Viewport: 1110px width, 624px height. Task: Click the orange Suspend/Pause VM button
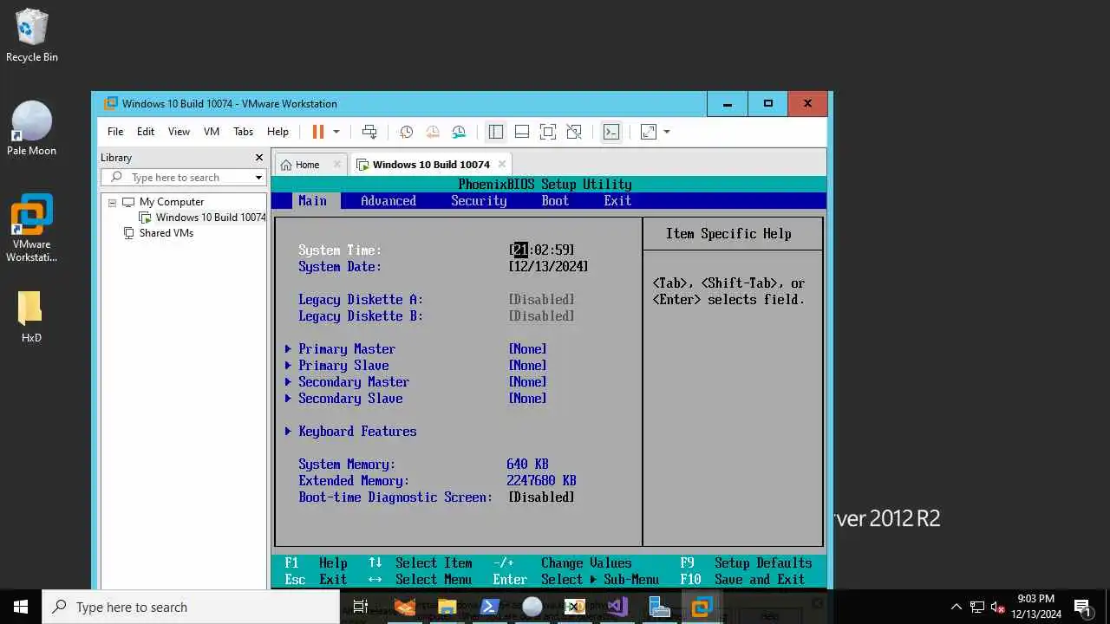(318, 132)
